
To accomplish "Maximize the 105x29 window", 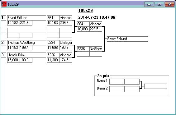I will (x=159, y=4).
